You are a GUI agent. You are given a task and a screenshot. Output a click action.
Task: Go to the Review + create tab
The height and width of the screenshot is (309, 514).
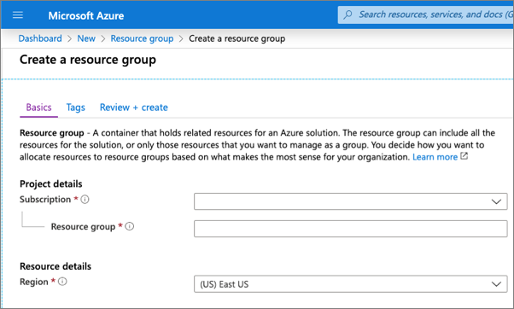pos(134,108)
